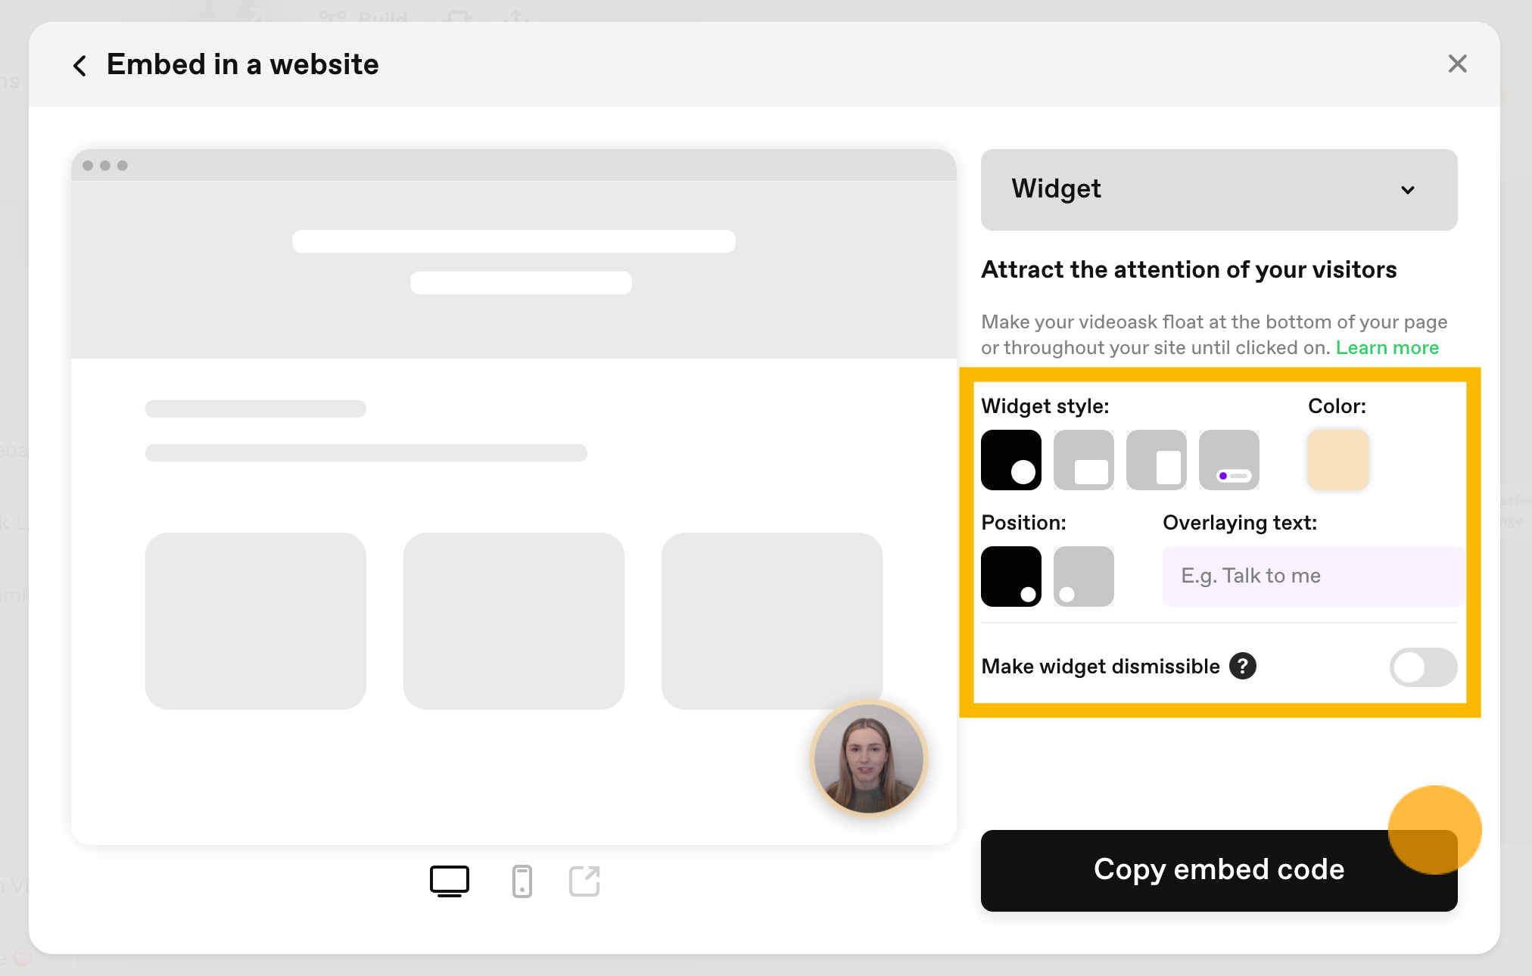Select the circle bubble widget style

1011,460
